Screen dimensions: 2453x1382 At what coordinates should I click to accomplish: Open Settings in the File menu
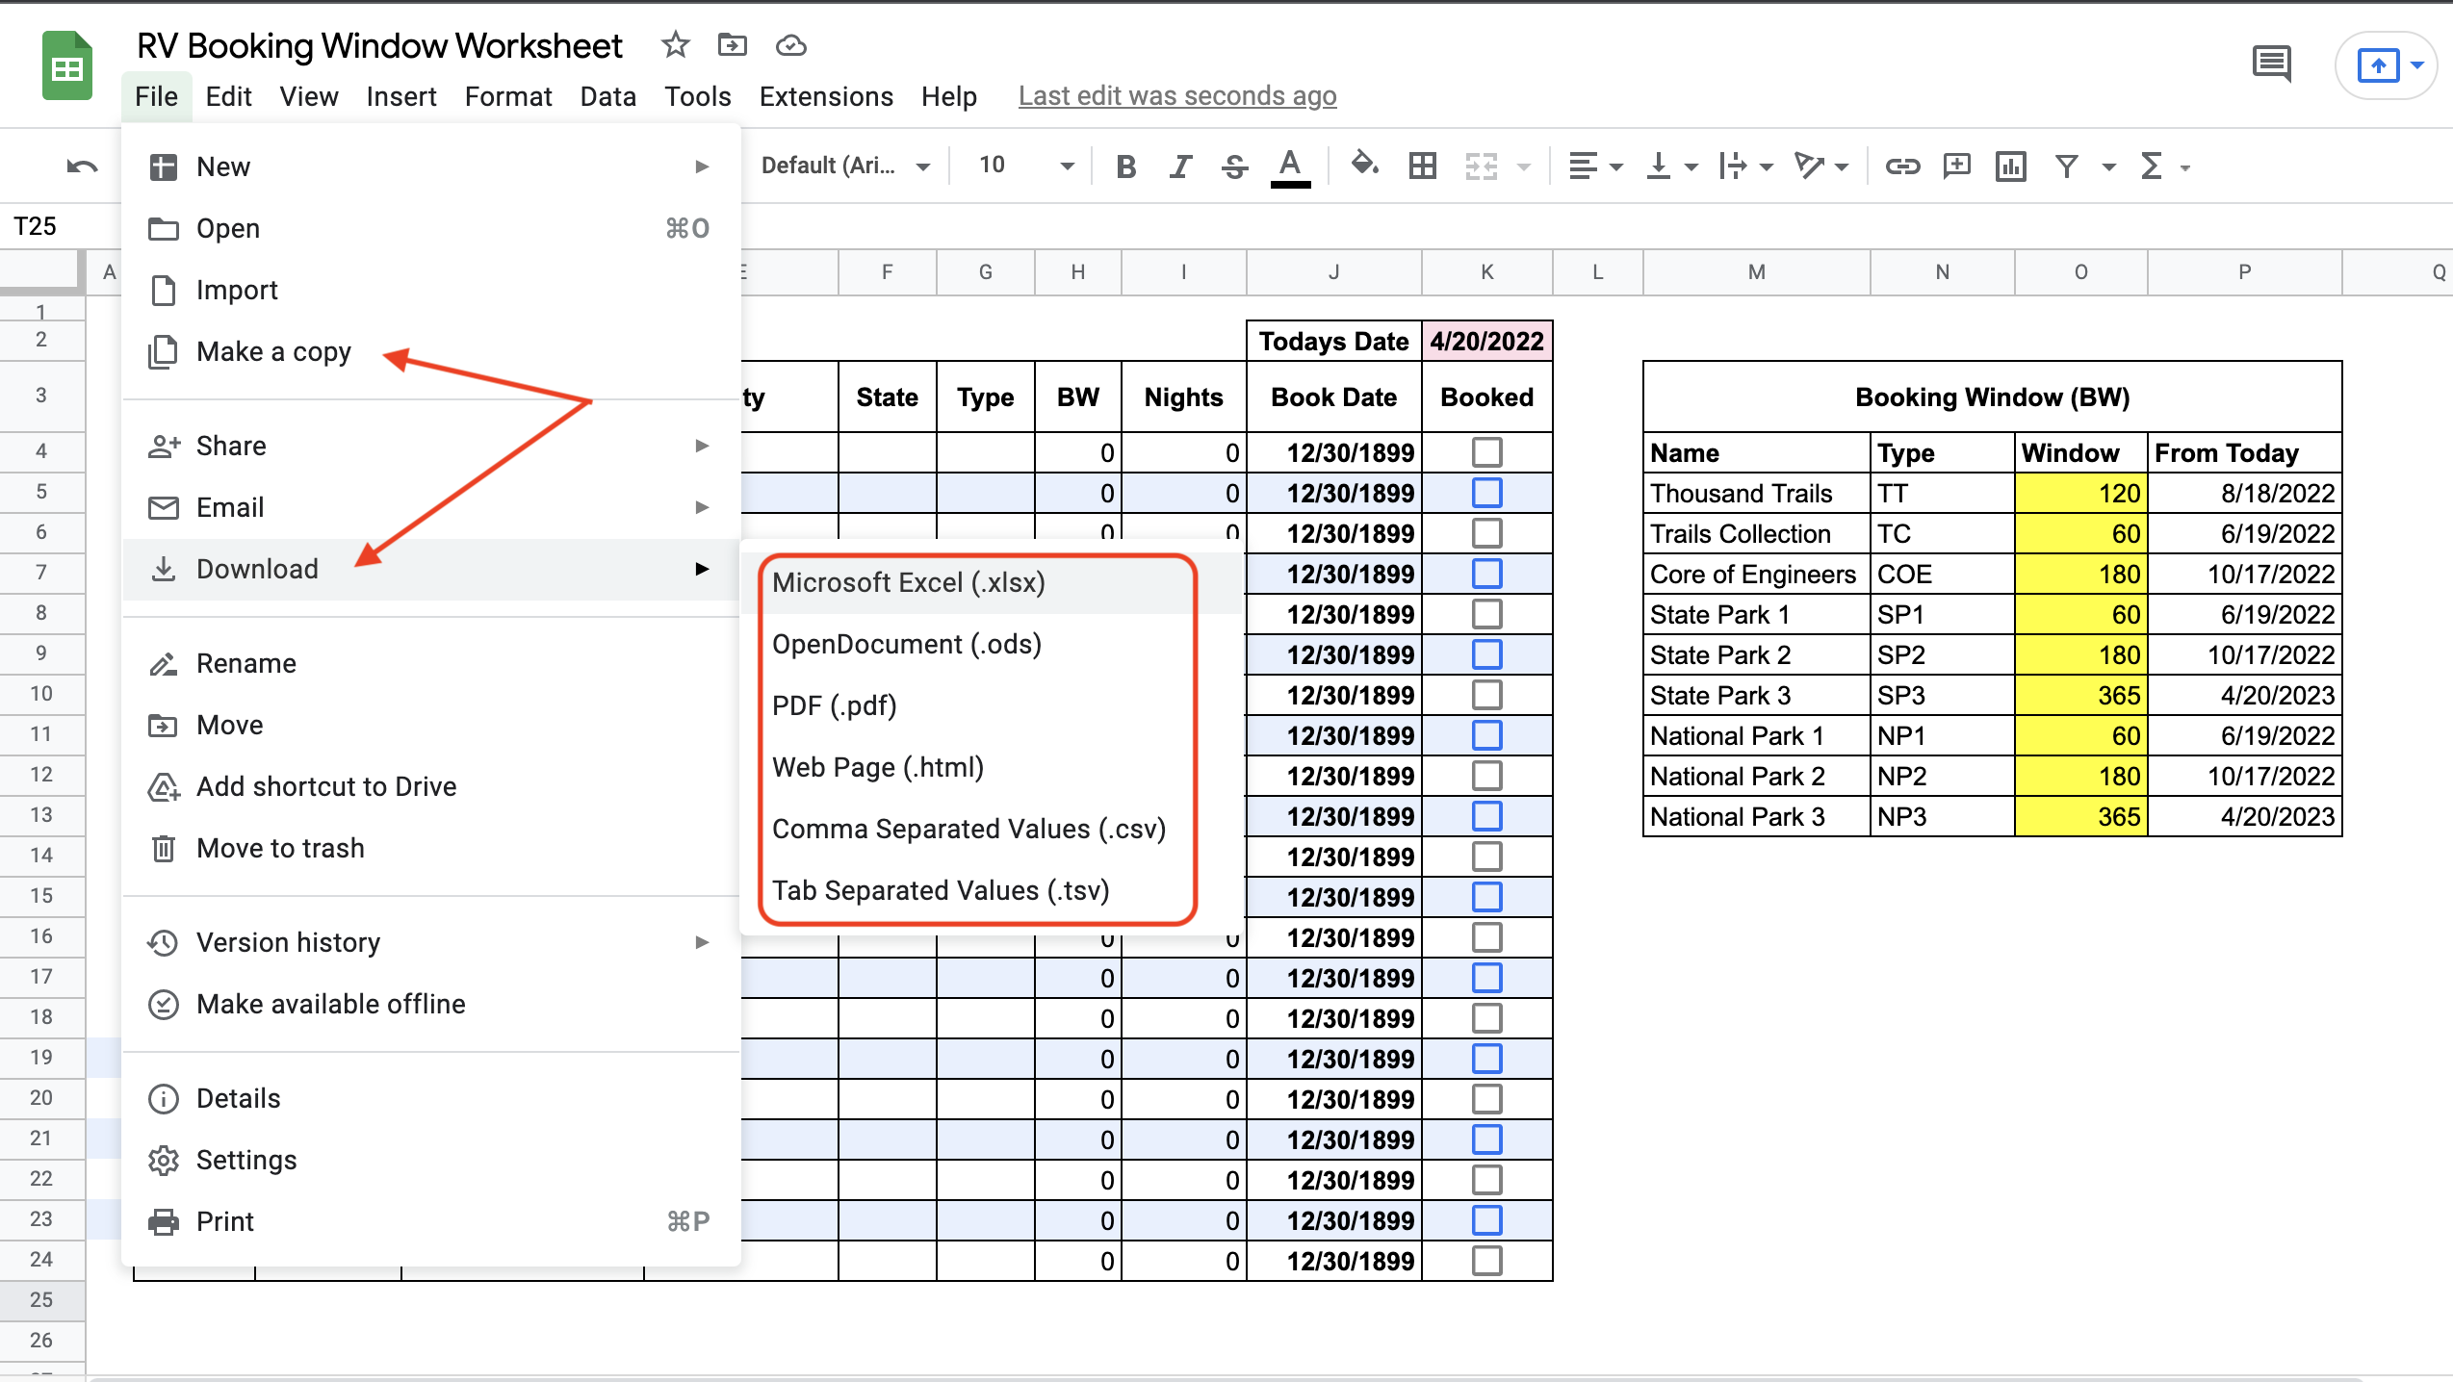pyautogui.click(x=431, y=1160)
